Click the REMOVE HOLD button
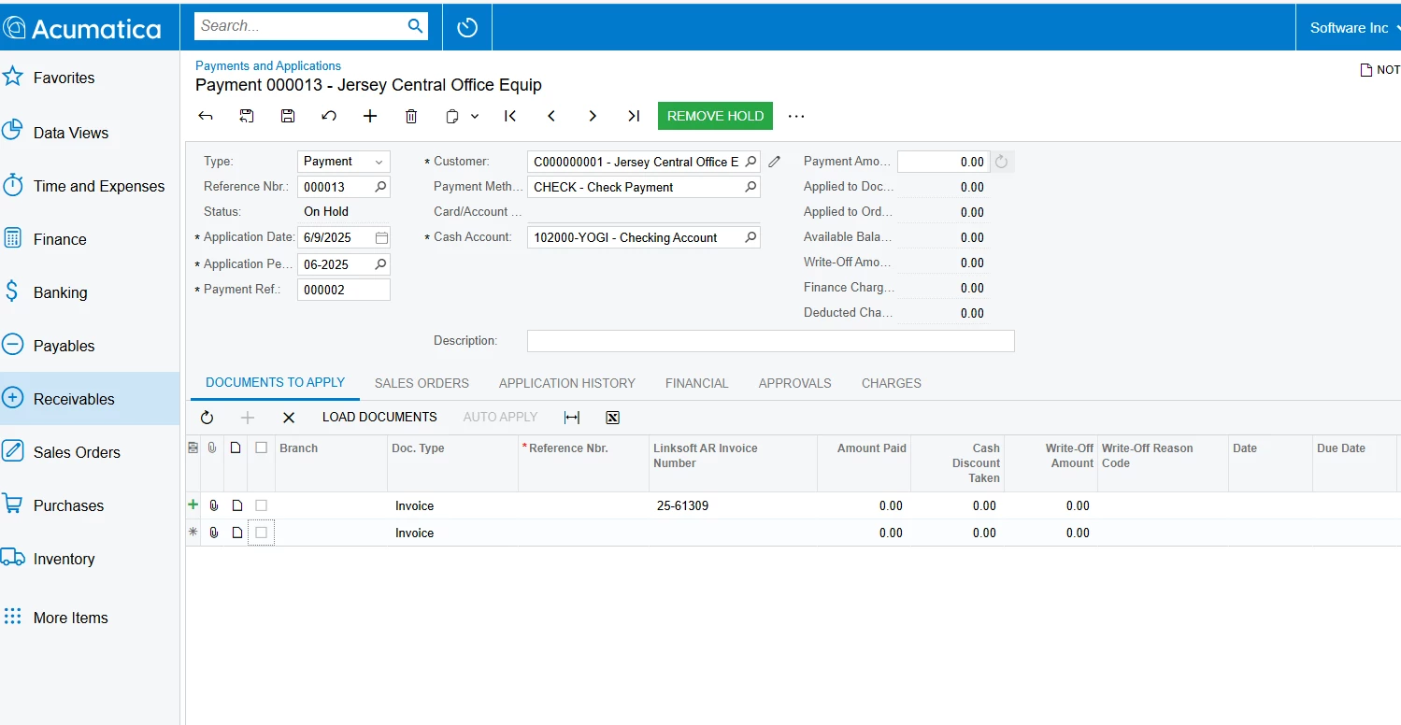 tap(715, 116)
